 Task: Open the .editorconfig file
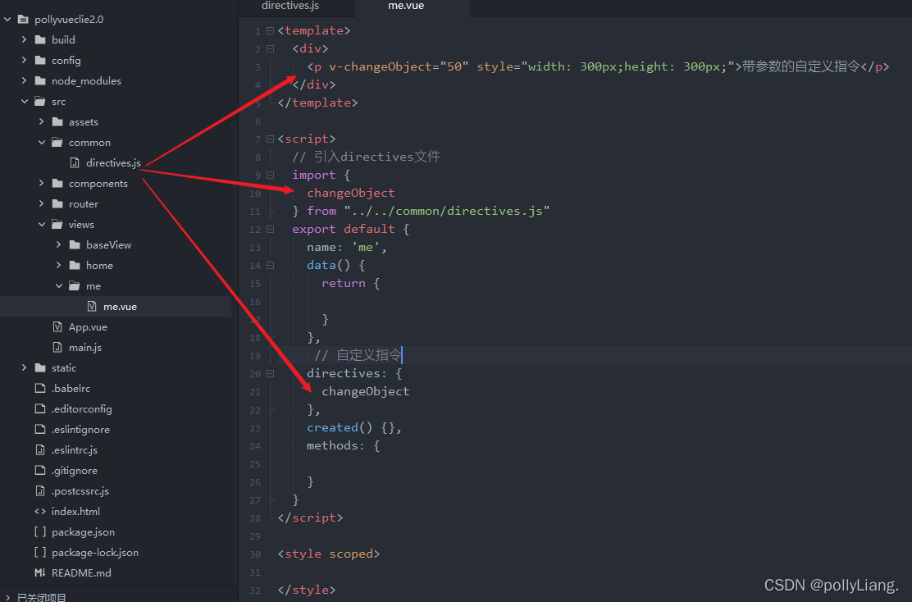click(x=81, y=409)
